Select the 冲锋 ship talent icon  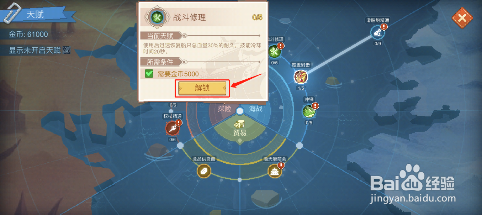tap(309, 111)
